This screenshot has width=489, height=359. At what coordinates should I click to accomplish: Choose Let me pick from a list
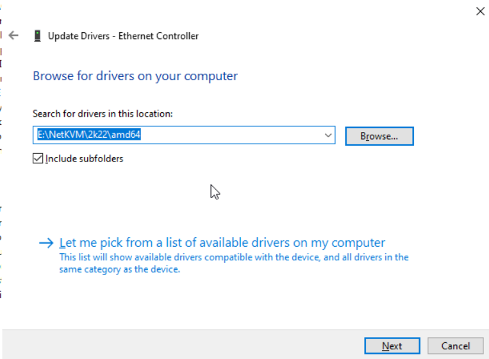pyautogui.click(x=222, y=243)
